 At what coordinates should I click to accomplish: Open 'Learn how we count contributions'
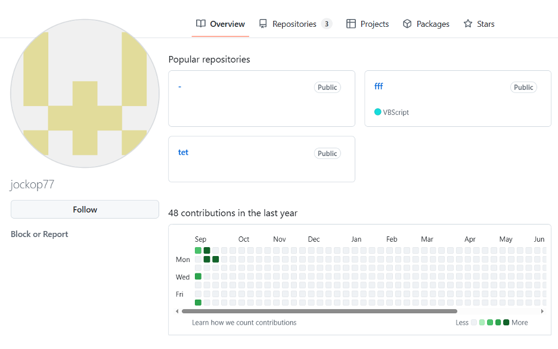coord(244,322)
